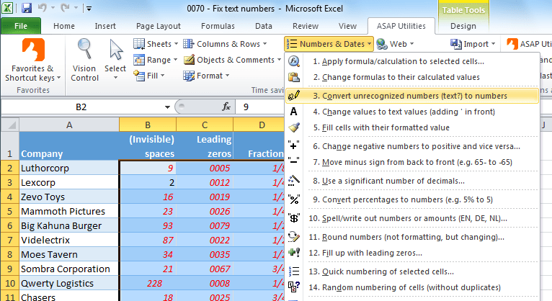Open the File tab

pos(21,26)
